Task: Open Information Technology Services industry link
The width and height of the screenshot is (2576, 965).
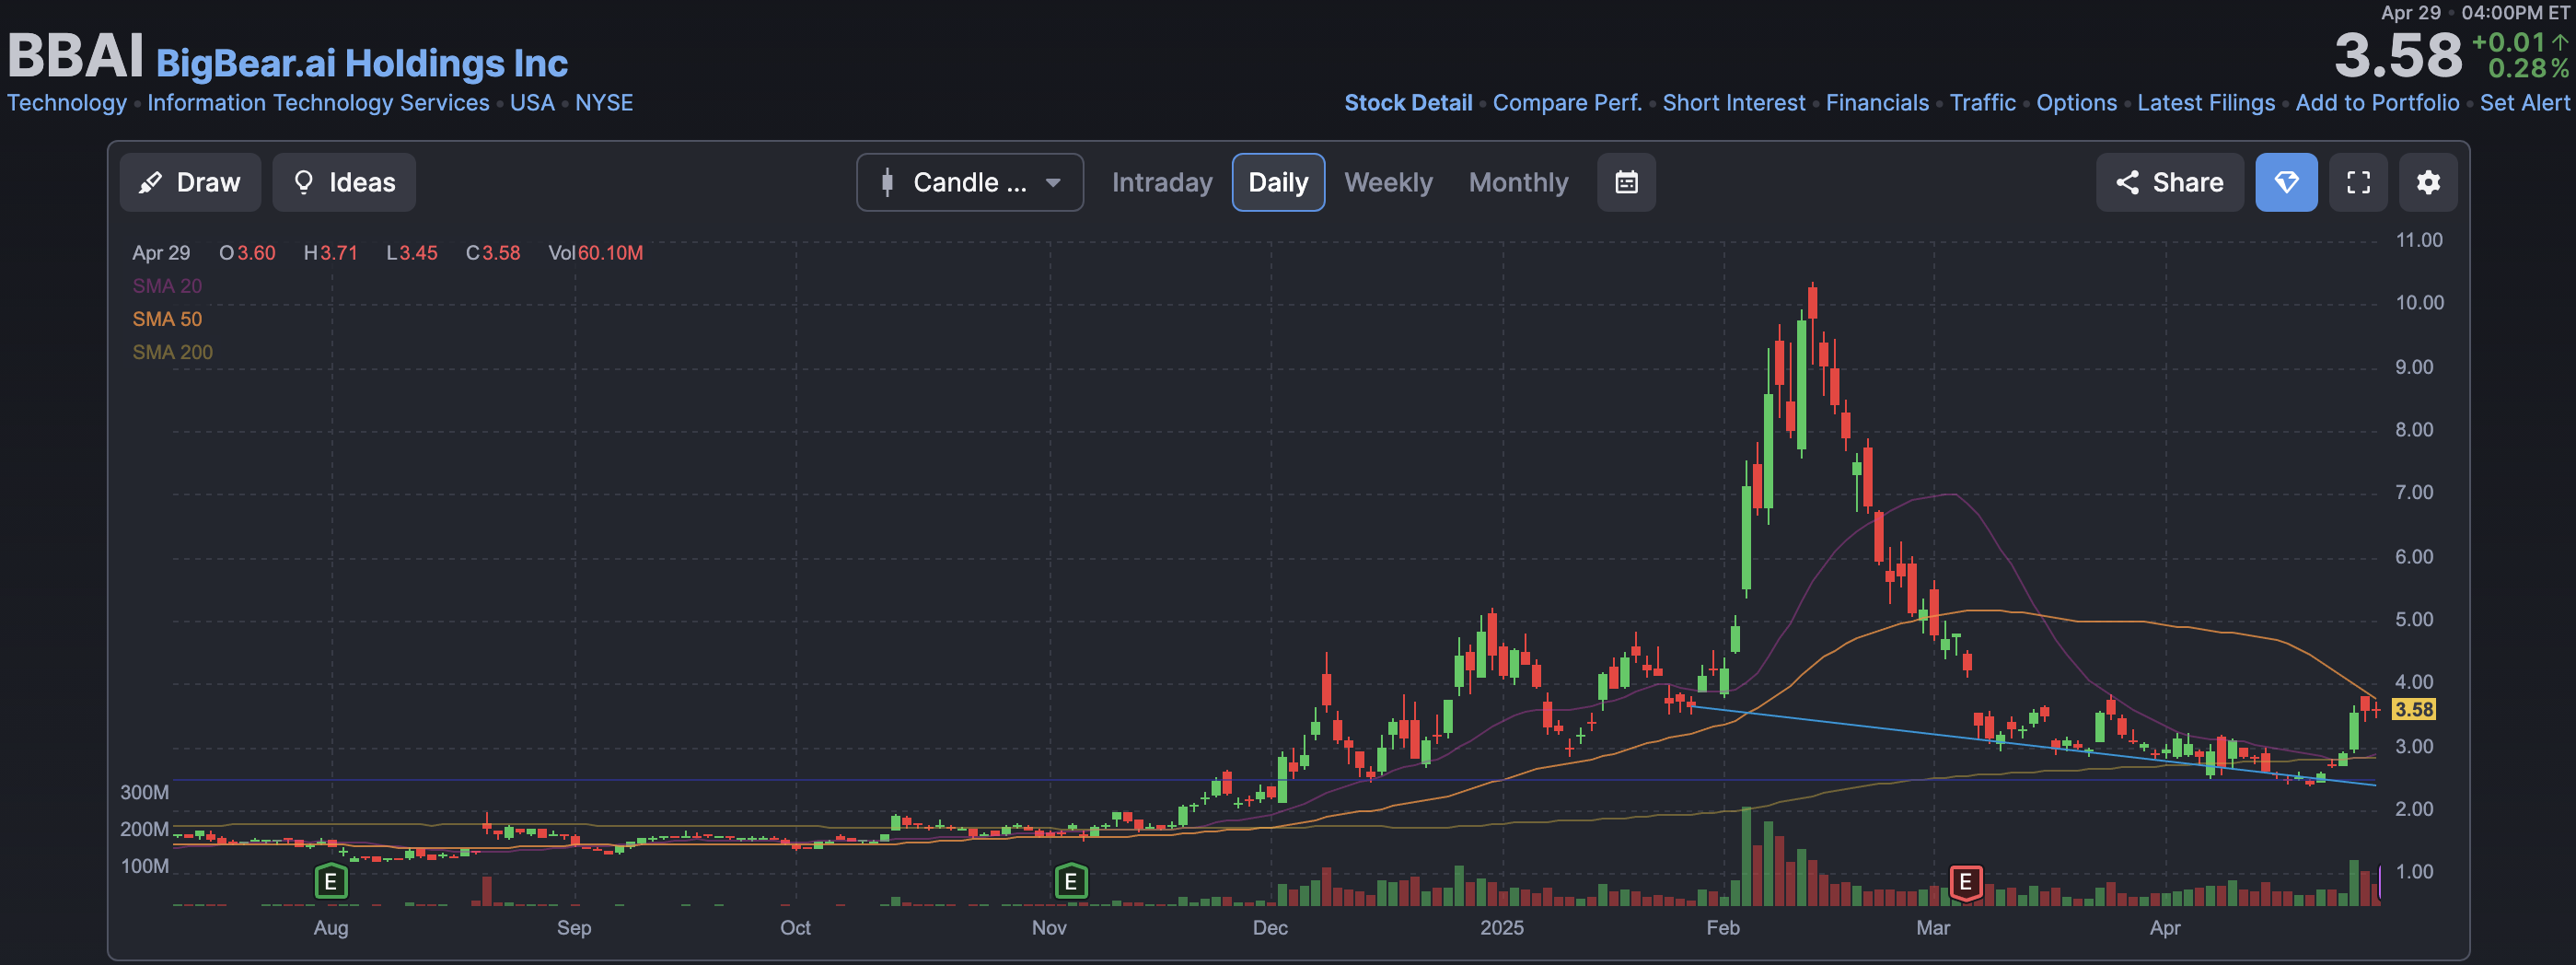Action: 318,103
